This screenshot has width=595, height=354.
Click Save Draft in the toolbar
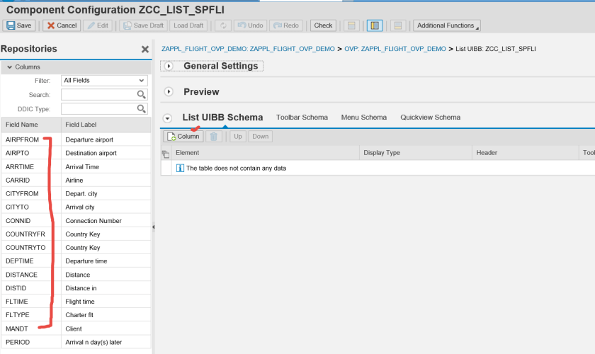(x=143, y=25)
